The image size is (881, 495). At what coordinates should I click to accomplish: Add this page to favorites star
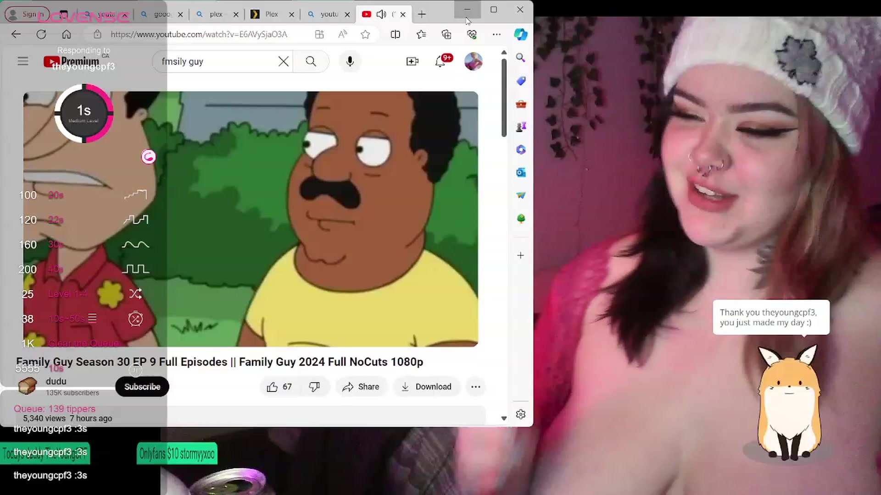[x=365, y=34]
